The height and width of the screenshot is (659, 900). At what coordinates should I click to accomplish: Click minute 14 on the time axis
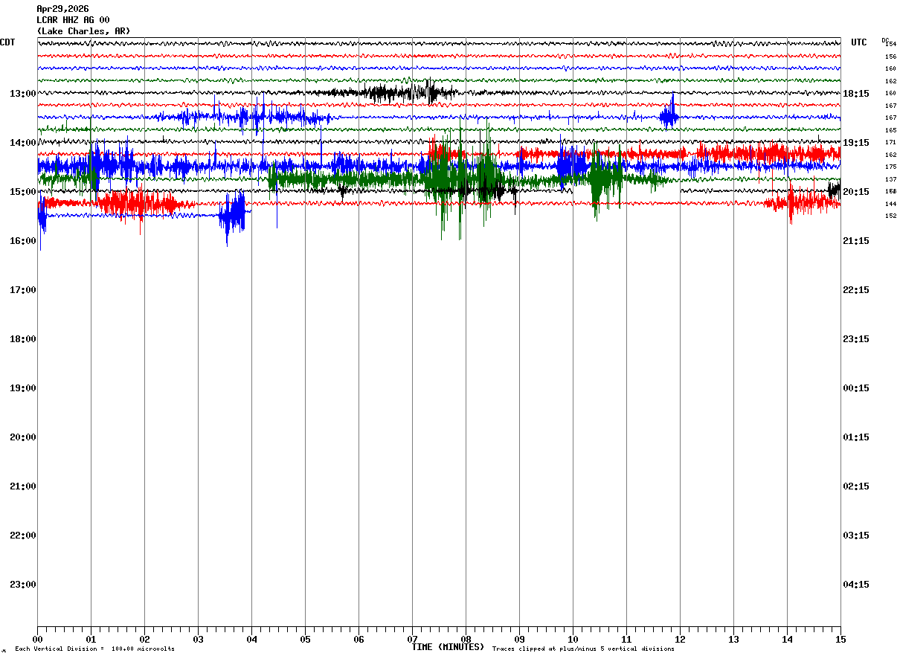click(x=787, y=640)
